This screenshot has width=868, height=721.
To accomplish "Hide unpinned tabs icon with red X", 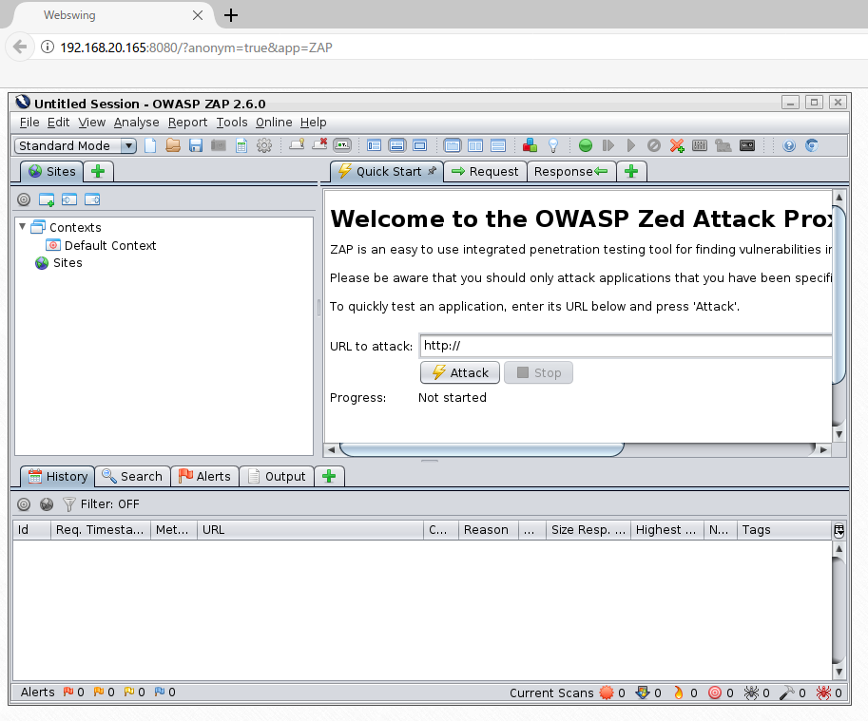I will (320, 145).
